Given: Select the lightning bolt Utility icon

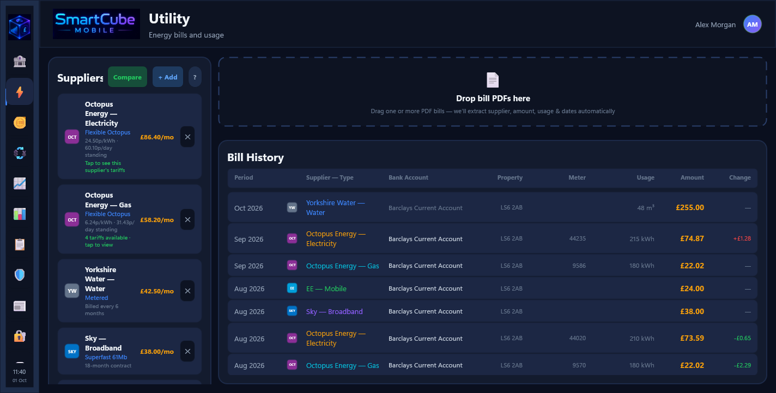Looking at the screenshot, I should click(20, 92).
